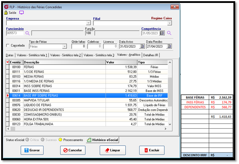Click the Cancelar button
The image size is (239, 164).
tap(73, 150)
